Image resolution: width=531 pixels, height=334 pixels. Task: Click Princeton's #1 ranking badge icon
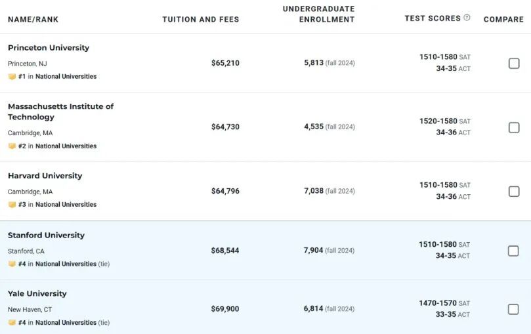click(12, 77)
